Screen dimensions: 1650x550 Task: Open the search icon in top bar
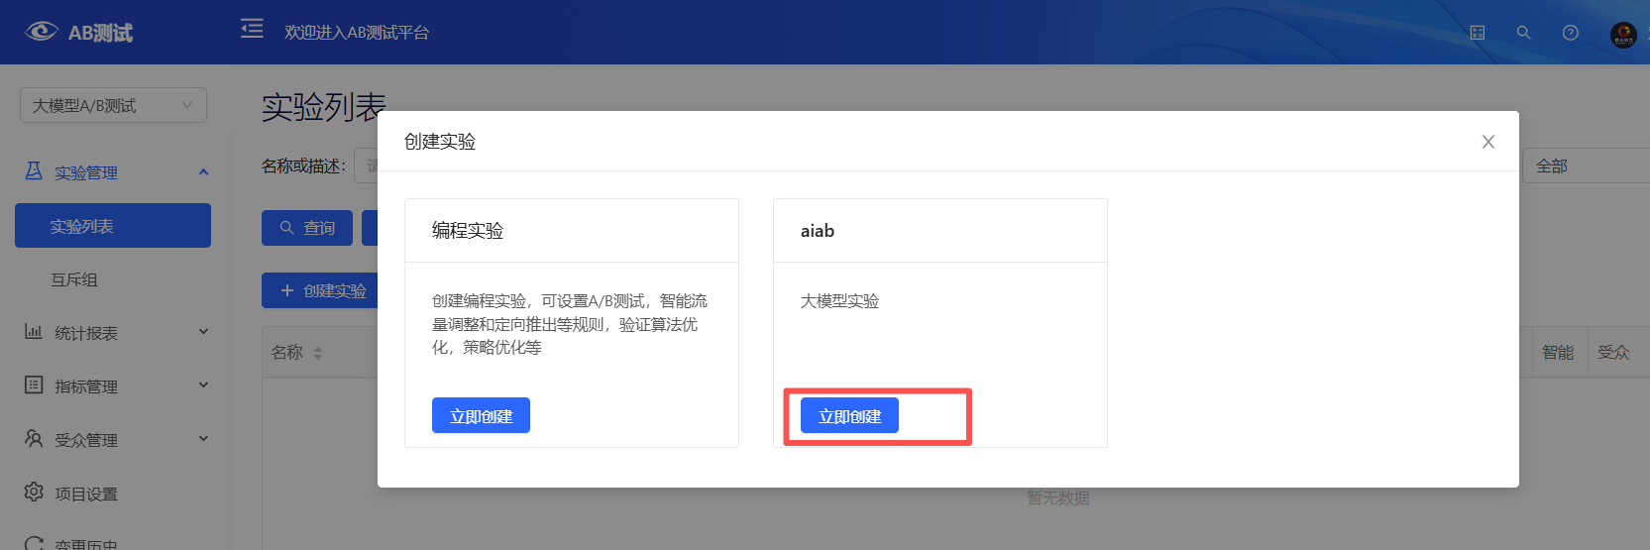[1523, 33]
